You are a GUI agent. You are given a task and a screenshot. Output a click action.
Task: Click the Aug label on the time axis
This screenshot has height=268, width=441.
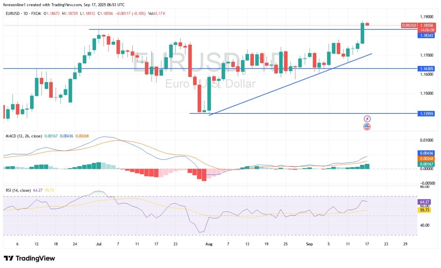coord(209,244)
